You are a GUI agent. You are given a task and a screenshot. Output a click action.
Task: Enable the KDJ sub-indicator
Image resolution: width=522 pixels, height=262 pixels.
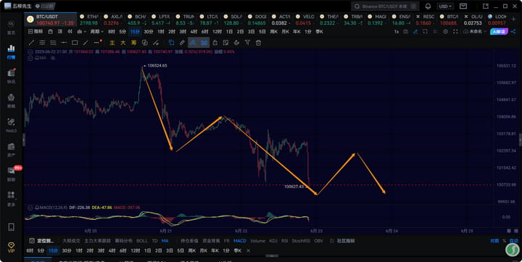tap(273, 241)
